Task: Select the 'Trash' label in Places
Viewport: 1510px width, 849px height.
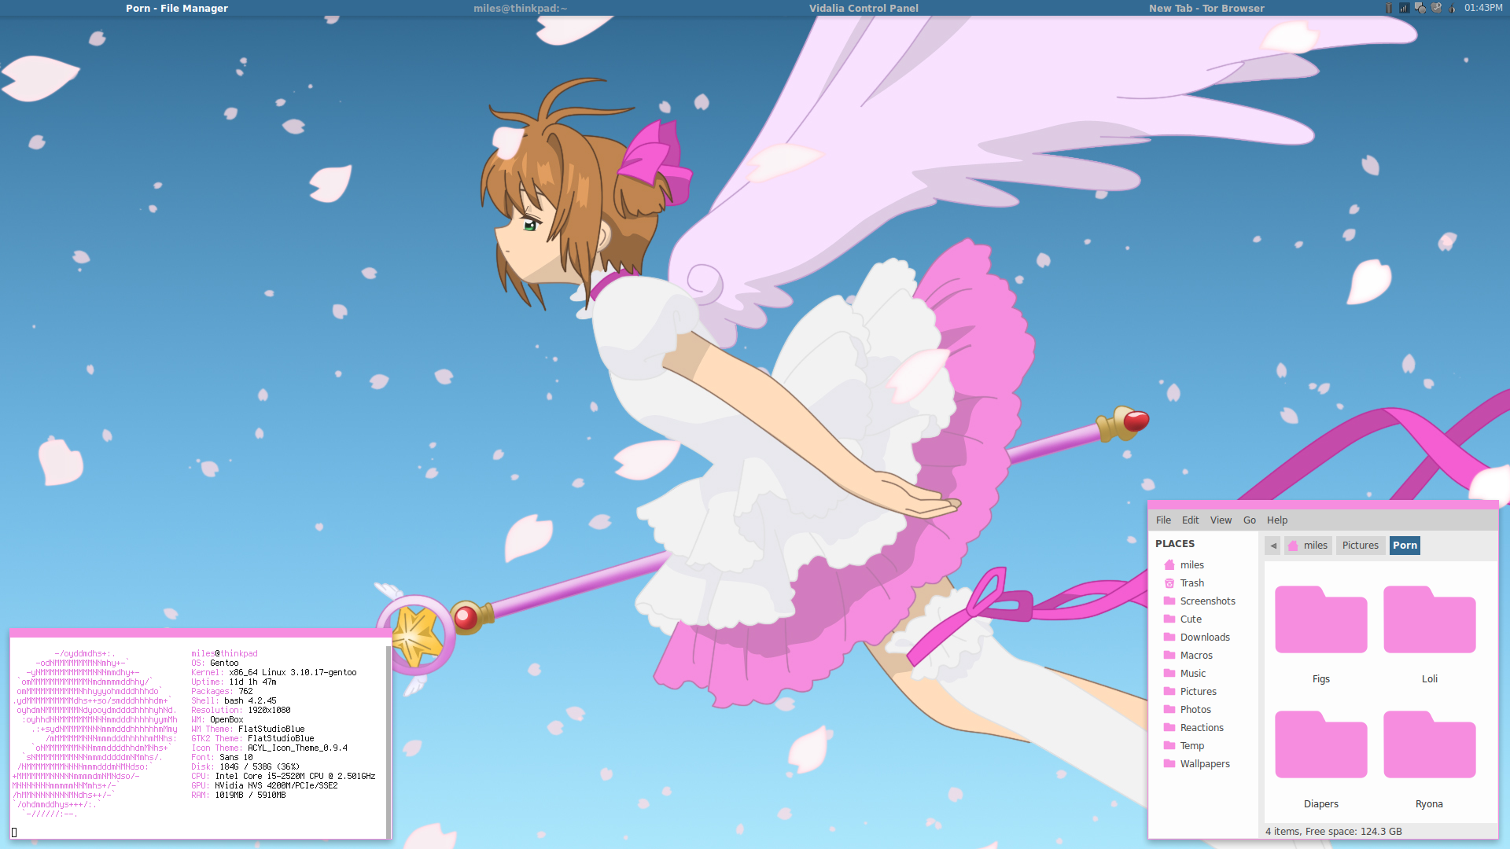Action: point(1192,583)
